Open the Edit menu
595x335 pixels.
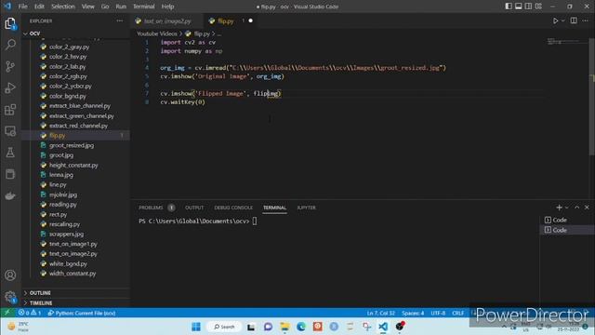(x=39, y=7)
